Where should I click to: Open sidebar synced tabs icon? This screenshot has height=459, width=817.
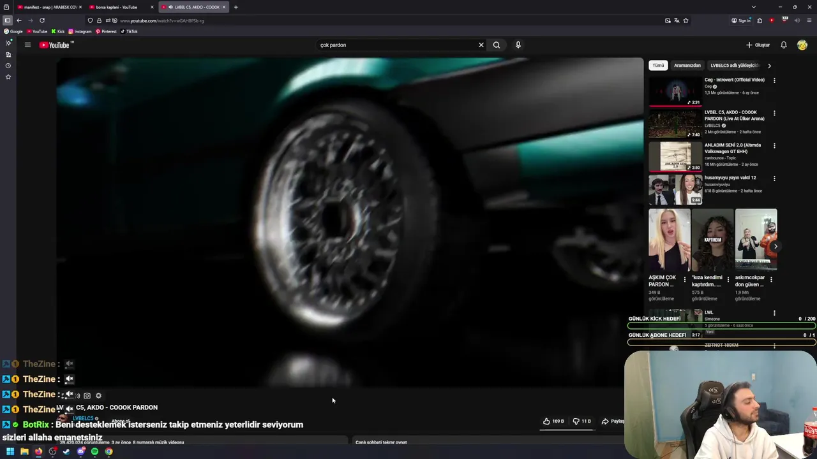click(8, 54)
